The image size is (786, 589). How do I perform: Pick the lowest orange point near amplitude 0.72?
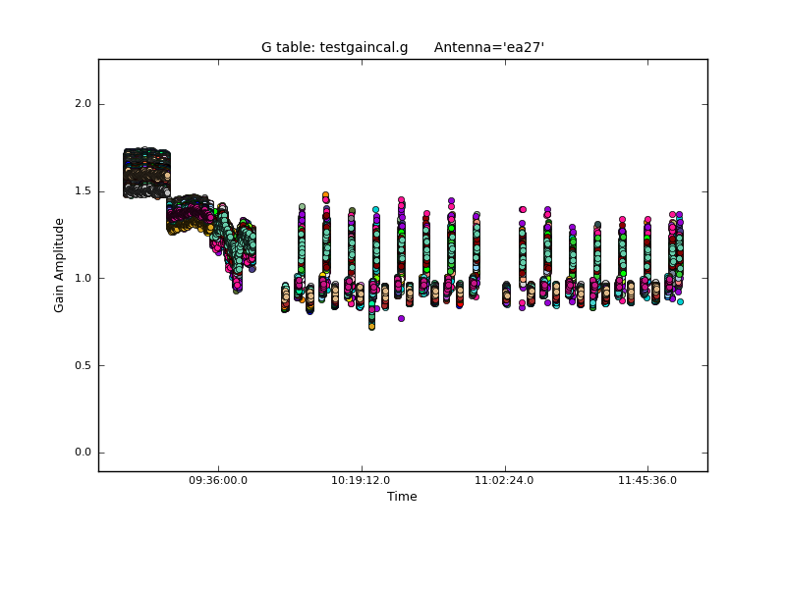point(371,326)
